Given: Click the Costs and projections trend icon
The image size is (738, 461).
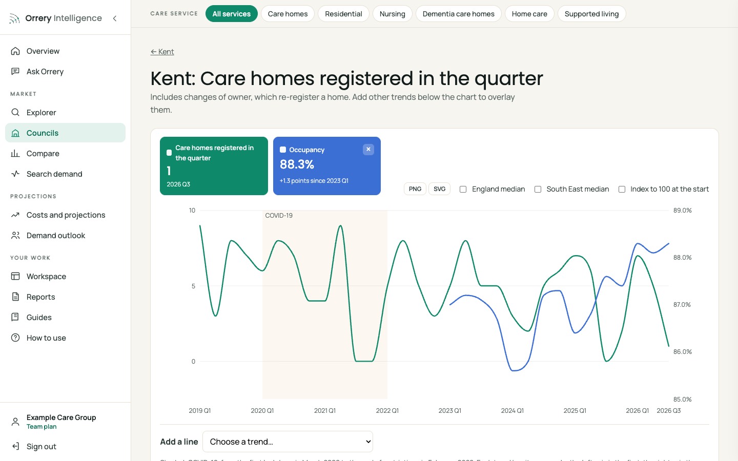Looking at the screenshot, I should pos(15,215).
